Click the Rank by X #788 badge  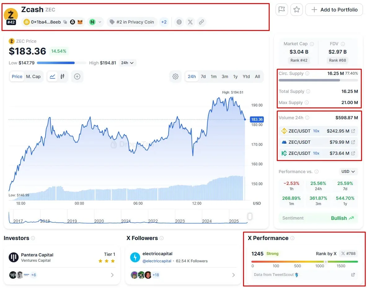(x=348, y=254)
